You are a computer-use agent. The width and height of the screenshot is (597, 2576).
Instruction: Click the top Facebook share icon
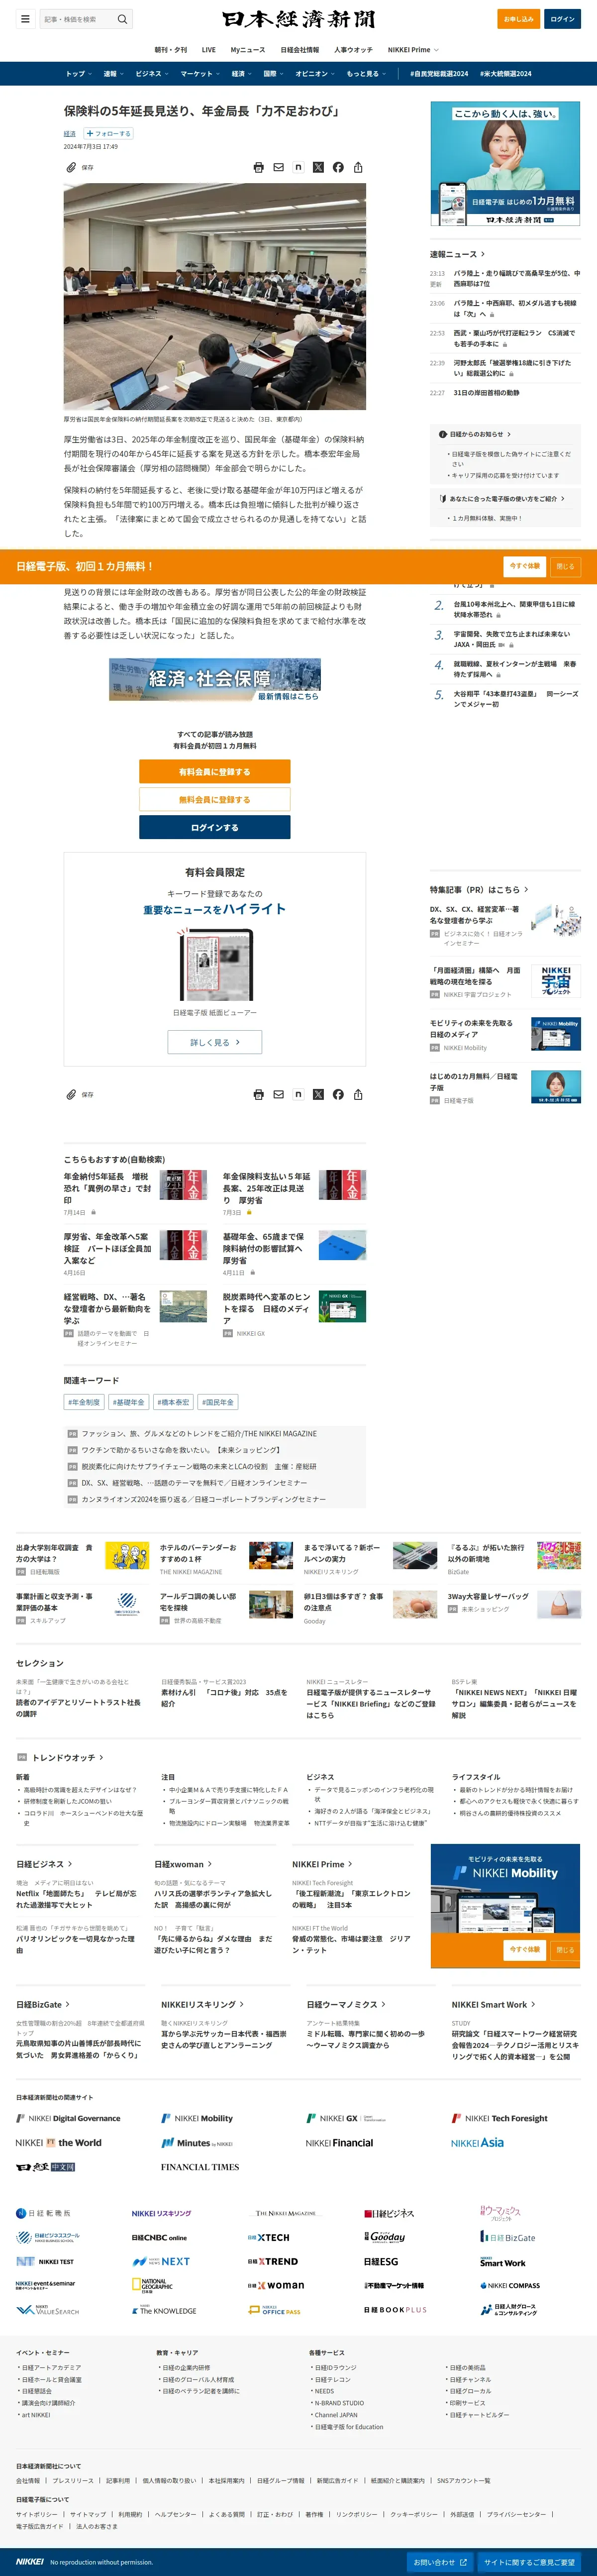pos(338,168)
